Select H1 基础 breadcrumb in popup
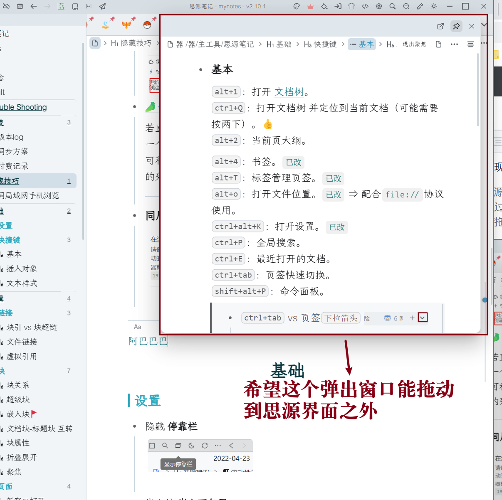502x500 pixels. coord(279,44)
